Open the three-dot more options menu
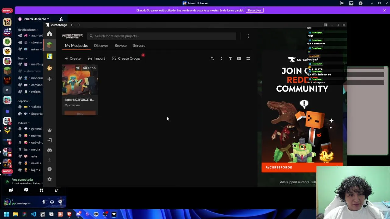The image size is (390, 219). pyautogui.click(x=248, y=36)
